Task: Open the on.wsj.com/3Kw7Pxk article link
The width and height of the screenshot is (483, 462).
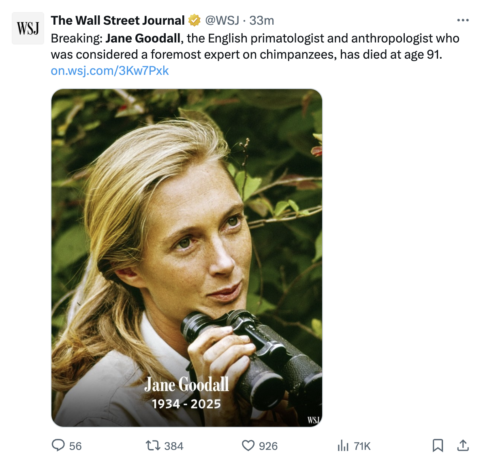Action: 109,71
